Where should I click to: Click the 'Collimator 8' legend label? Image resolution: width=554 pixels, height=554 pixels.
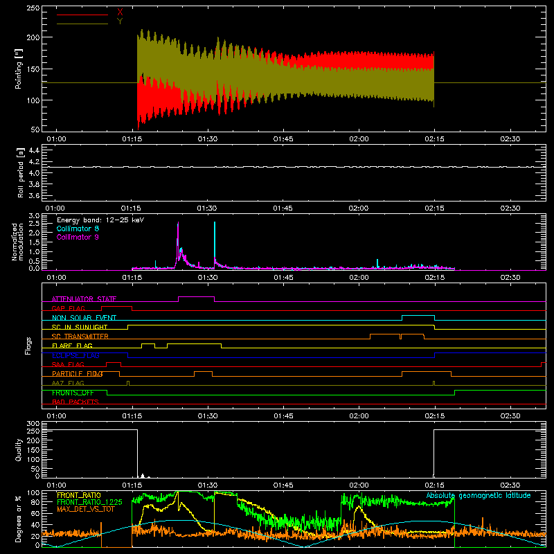point(78,229)
